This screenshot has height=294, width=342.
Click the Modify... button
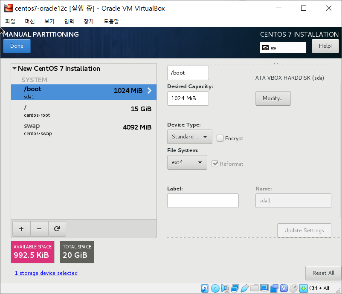[273, 98]
